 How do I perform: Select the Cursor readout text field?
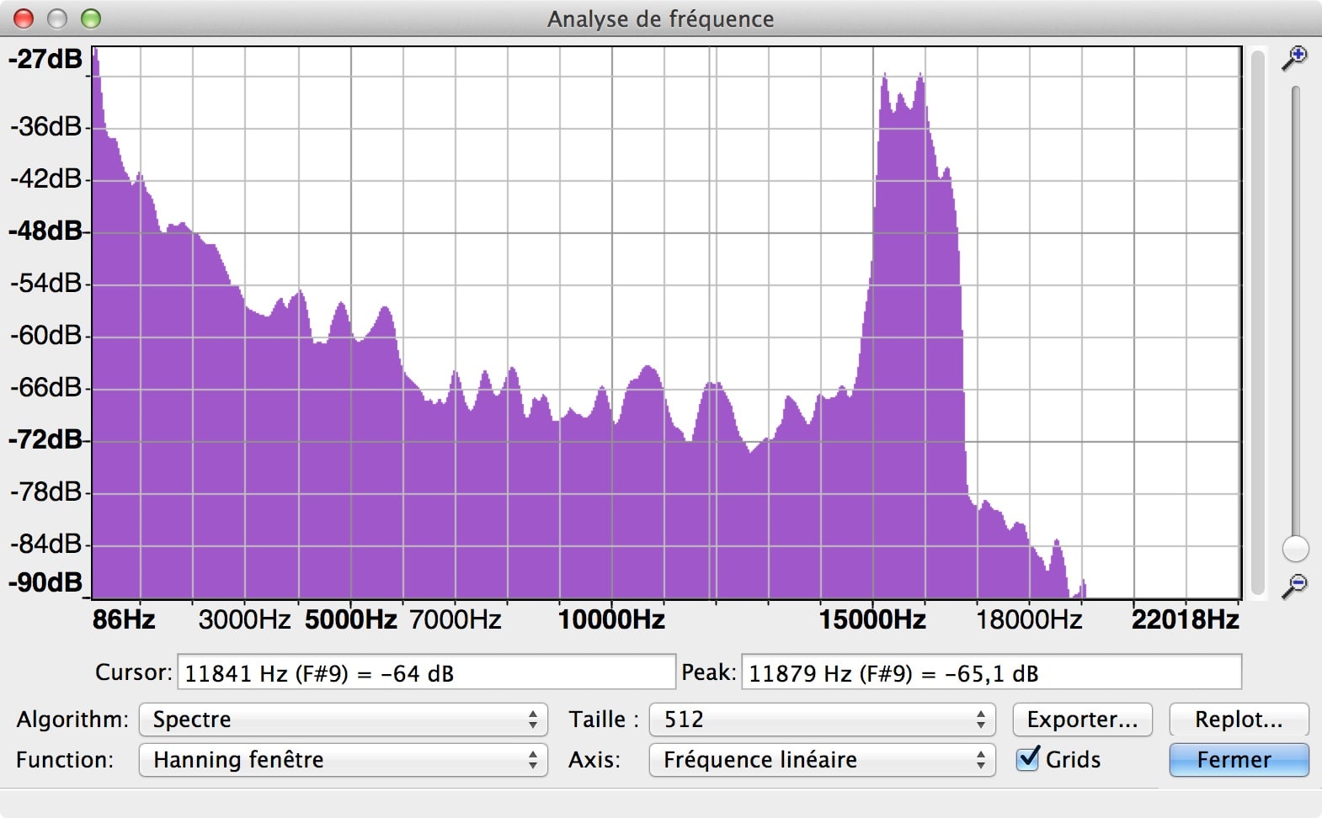tap(426, 673)
